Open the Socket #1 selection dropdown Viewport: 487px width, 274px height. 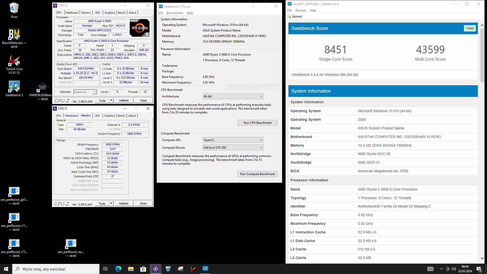[x=85, y=92]
